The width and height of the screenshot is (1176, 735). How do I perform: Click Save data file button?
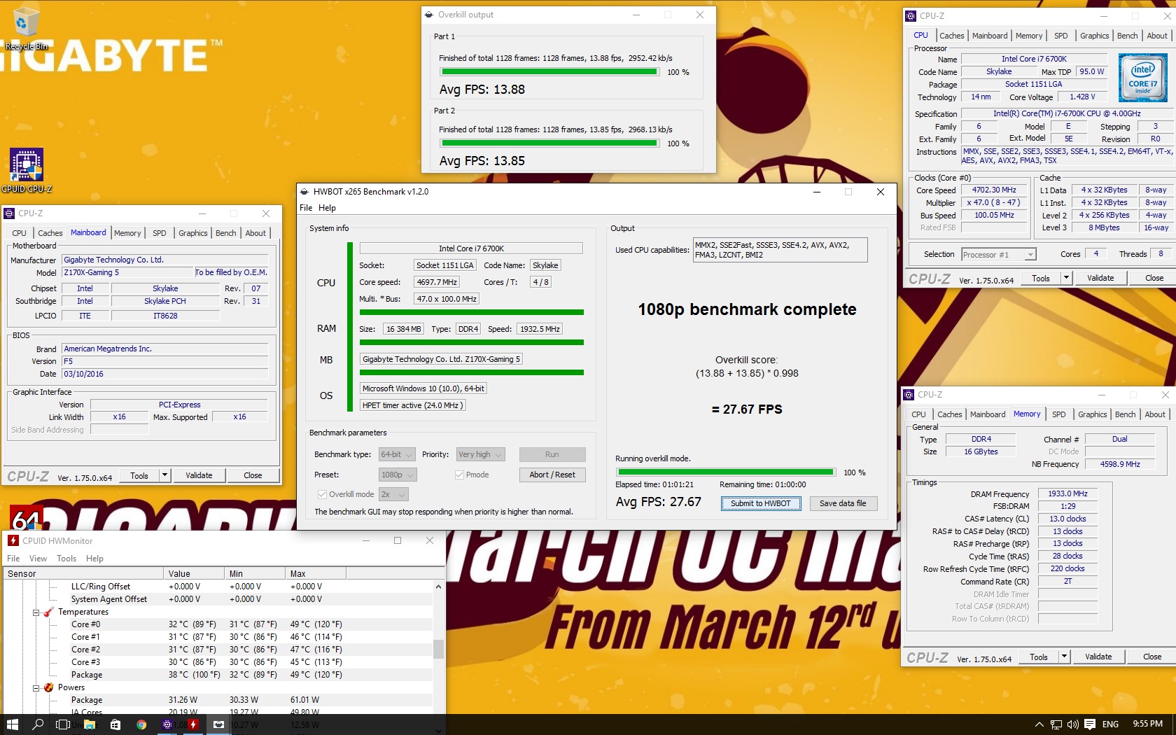click(843, 503)
